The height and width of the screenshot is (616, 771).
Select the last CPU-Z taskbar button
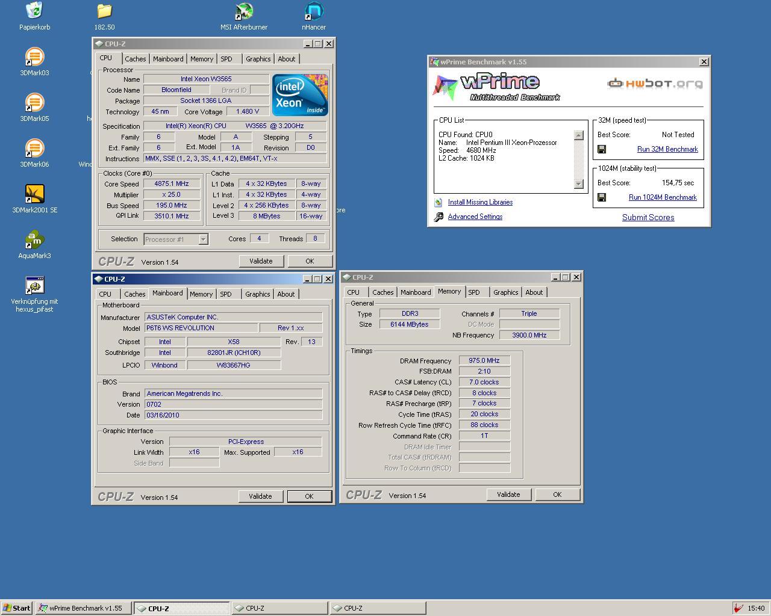[378, 608]
